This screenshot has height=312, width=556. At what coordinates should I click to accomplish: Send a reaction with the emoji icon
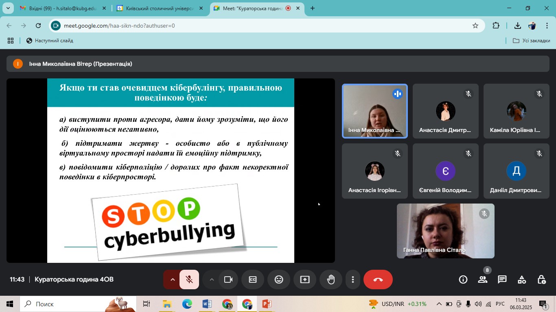click(x=279, y=279)
